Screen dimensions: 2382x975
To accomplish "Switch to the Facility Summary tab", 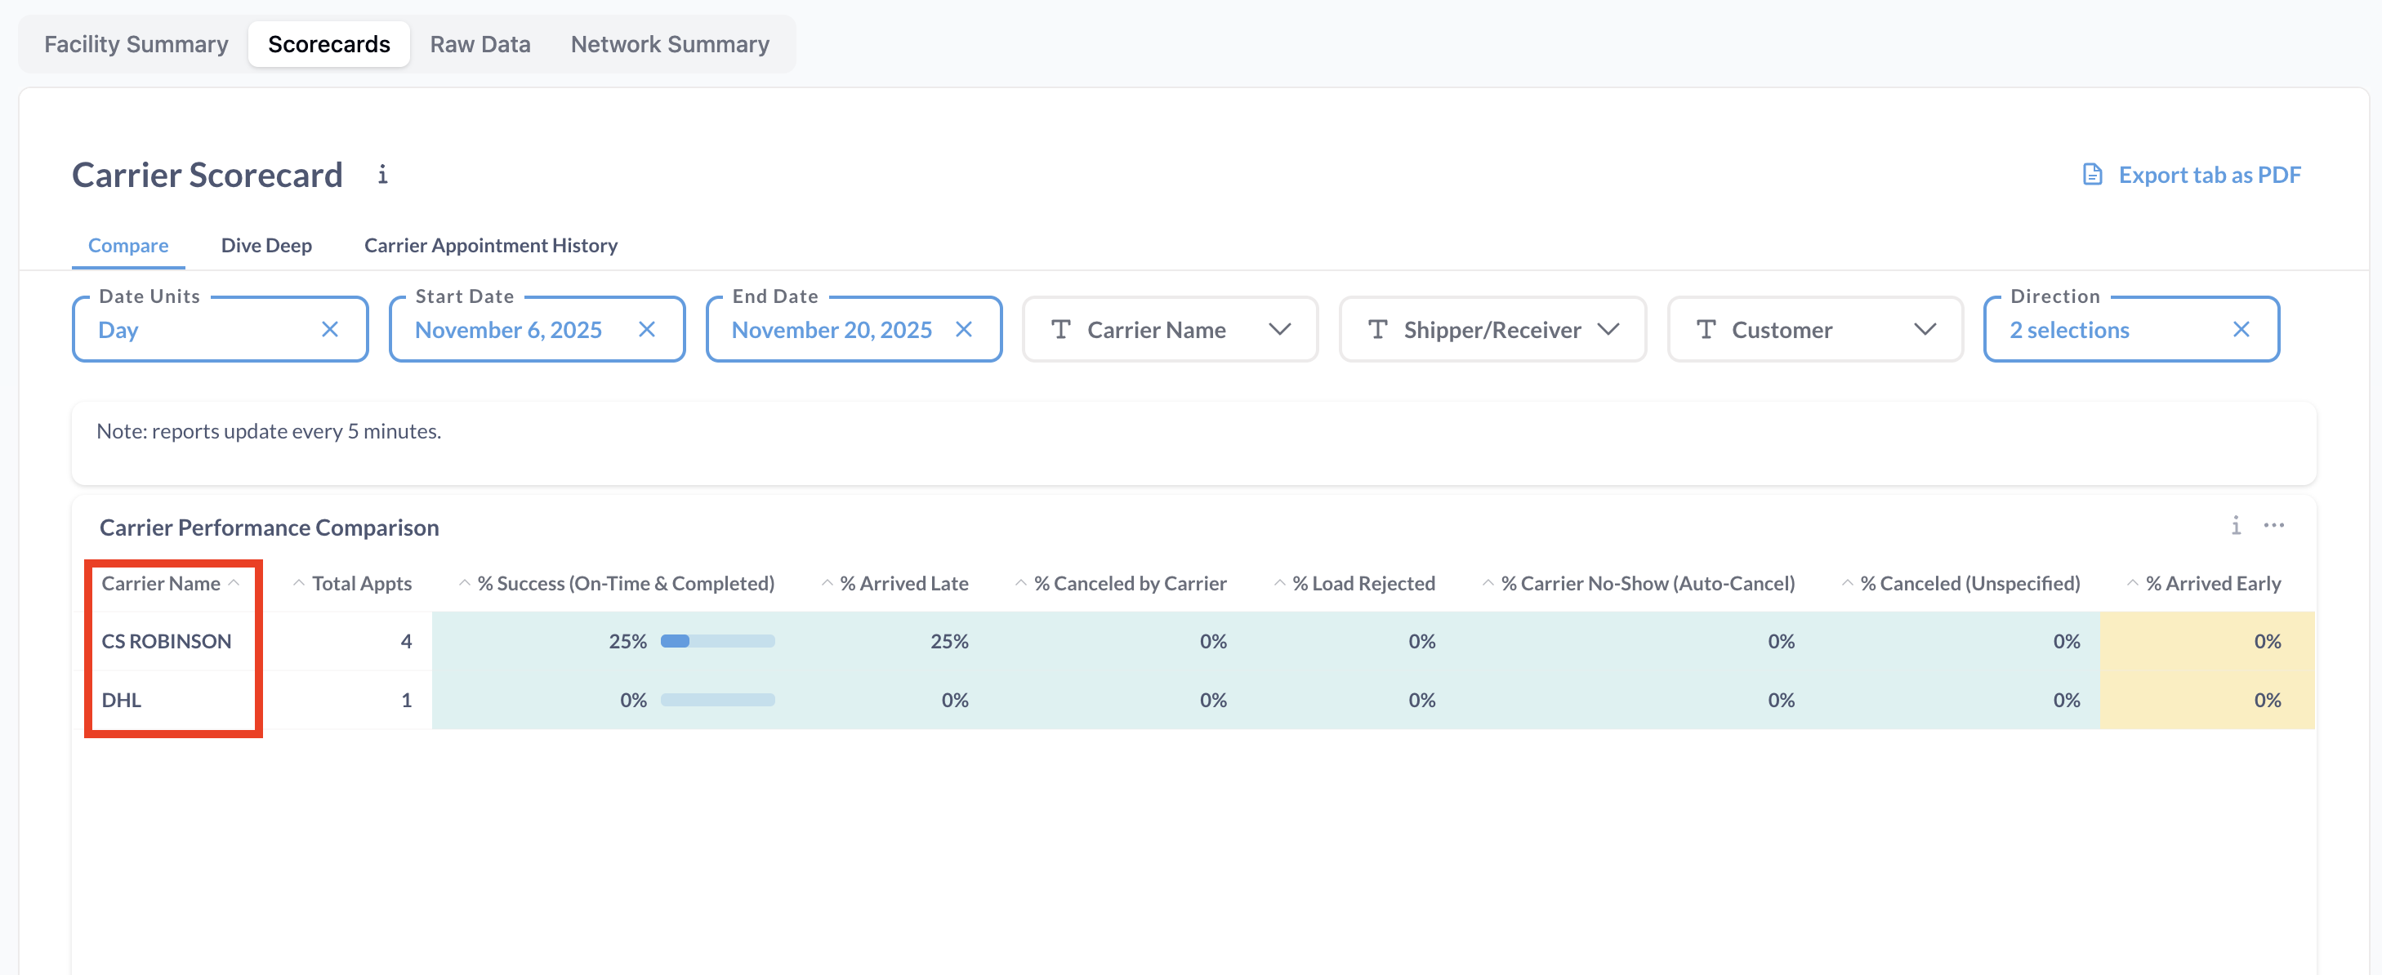I will coord(136,43).
